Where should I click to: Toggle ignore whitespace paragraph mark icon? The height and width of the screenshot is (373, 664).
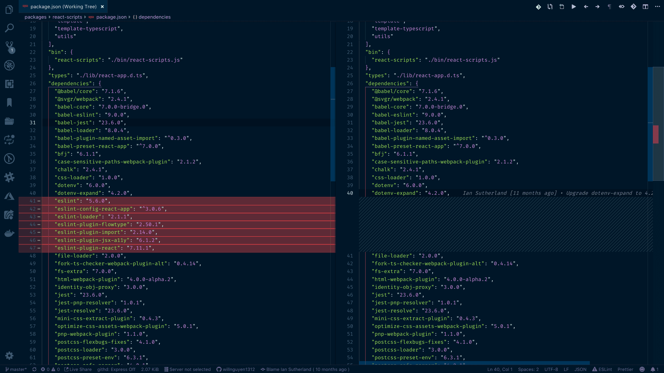coord(610,7)
